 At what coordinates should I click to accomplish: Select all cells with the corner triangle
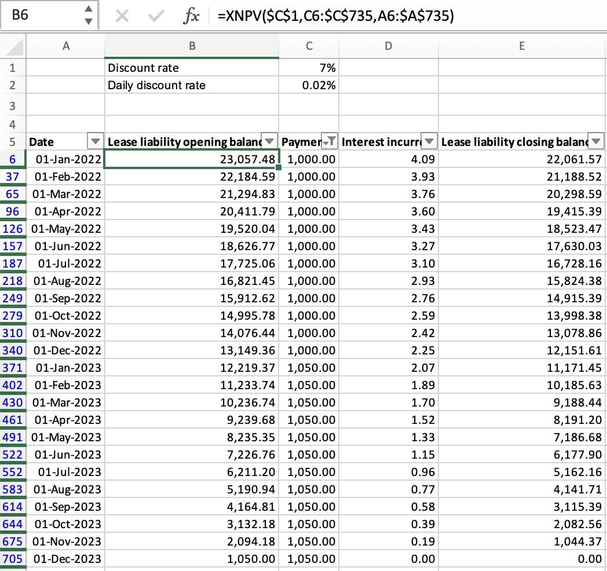[13, 46]
